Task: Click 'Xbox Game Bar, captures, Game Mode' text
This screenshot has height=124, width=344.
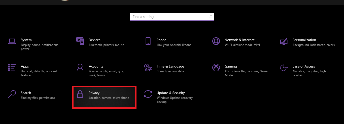Action: click(x=246, y=73)
